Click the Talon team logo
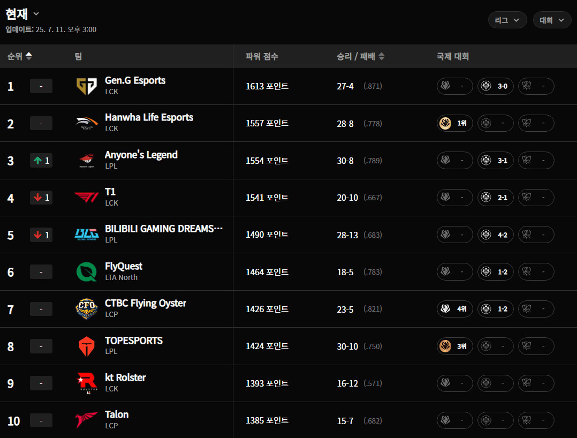Image resolution: width=577 pixels, height=438 pixels. tap(87, 420)
